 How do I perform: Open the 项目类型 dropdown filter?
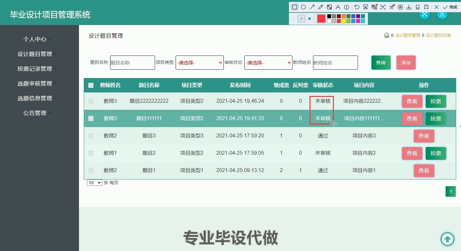[199, 63]
